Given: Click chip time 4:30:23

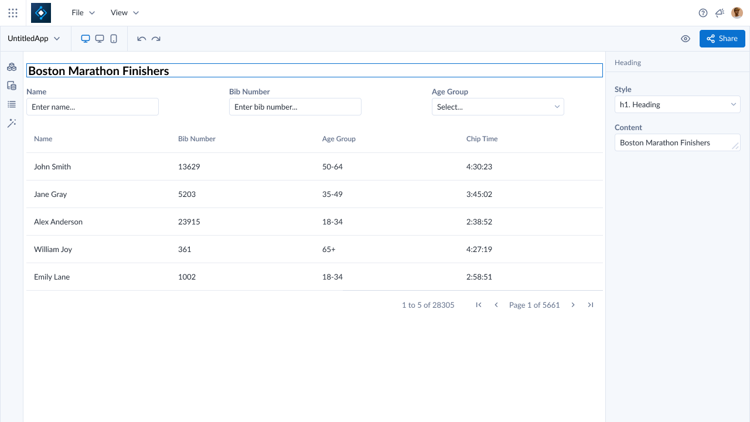Looking at the screenshot, I should 479,166.
